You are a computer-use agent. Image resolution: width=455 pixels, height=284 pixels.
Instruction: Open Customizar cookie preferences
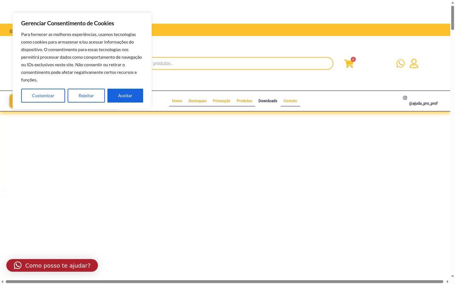pyautogui.click(x=43, y=96)
